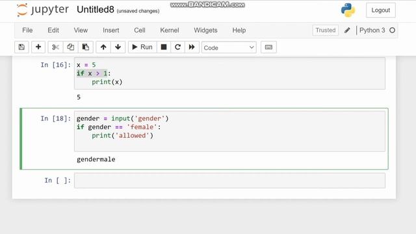Click the output value 5
The width and height of the screenshot is (416, 234).
click(79, 97)
